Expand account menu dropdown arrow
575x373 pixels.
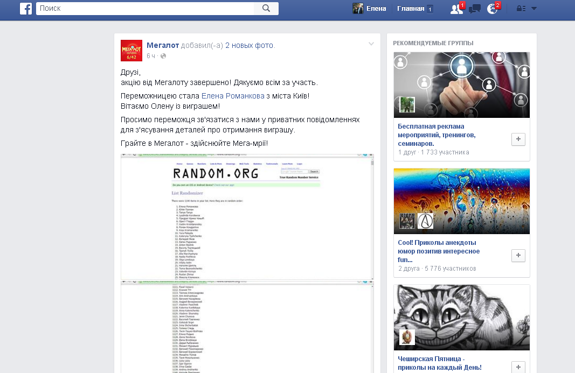534,9
